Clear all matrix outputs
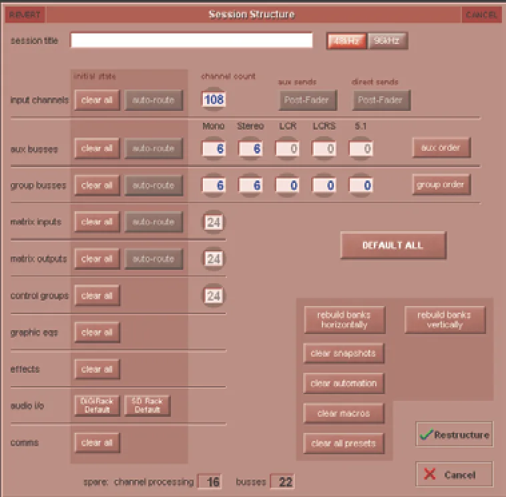The height and width of the screenshot is (497, 506). pyautogui.click(x=97, y=259)
